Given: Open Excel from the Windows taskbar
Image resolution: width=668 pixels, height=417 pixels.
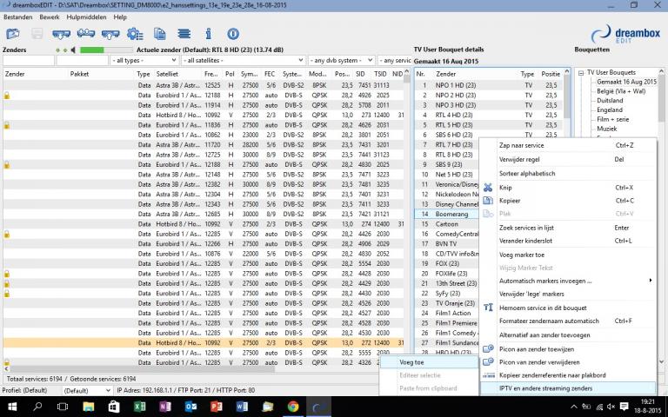Looking at the screenshot, I should click(141, 407).
